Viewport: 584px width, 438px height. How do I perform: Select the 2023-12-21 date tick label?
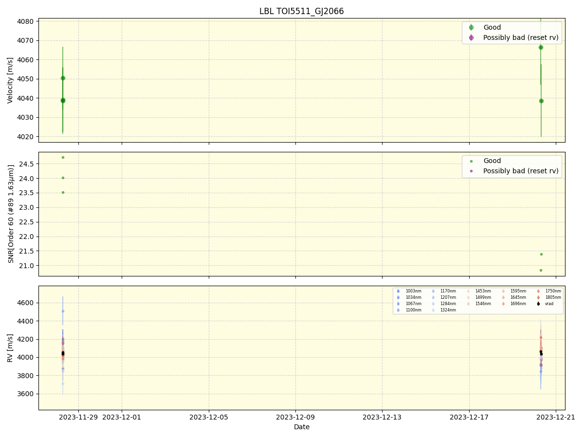click(556, 417)
